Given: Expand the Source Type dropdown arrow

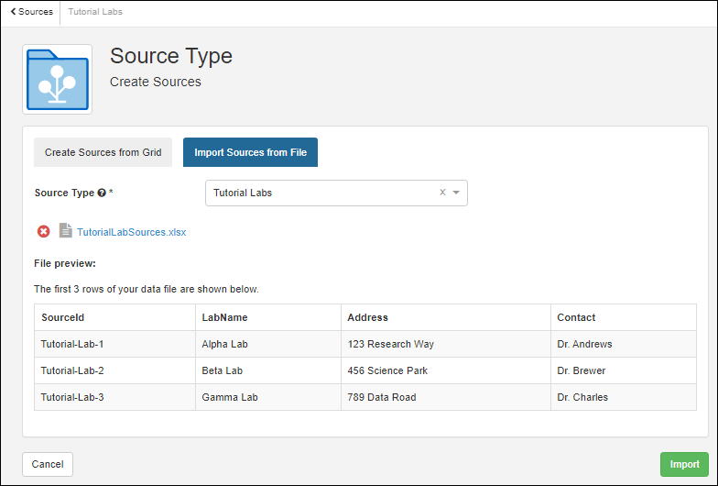Looking at the screenshot, I should click(456, 193).
